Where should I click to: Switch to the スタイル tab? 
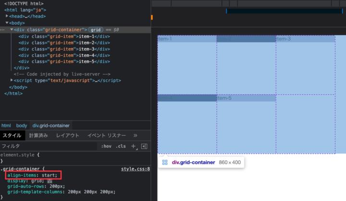coord(12,136)
